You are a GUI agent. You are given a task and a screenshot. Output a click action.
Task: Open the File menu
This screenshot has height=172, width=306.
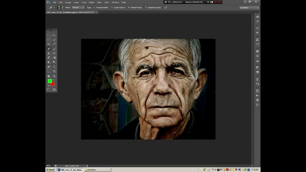click(x=55, y=2)
